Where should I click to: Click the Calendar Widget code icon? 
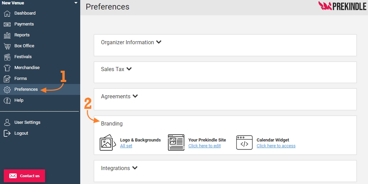[244, 143]
